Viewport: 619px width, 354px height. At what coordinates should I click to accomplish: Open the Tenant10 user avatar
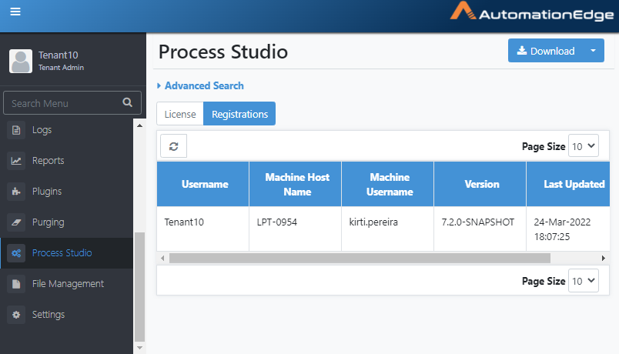pos(21,61)
